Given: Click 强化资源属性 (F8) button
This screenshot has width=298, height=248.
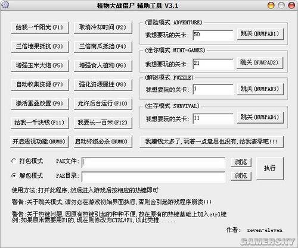Looking at the screenshot, I should click(103, 84).
